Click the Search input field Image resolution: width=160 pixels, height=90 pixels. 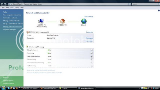point(145,4)
